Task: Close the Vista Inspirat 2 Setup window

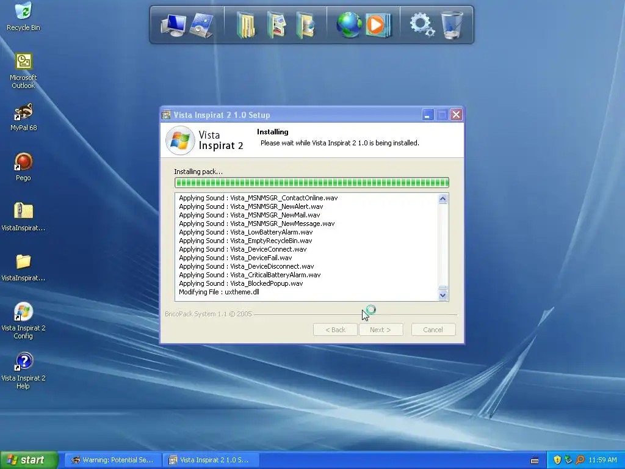Action: tap(457, 115)
